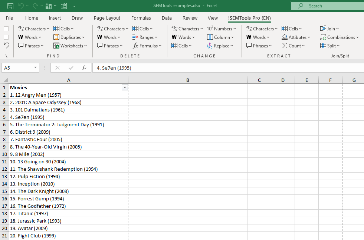
Task: Open Words in the CHANGE group
Action: point(183,37)
